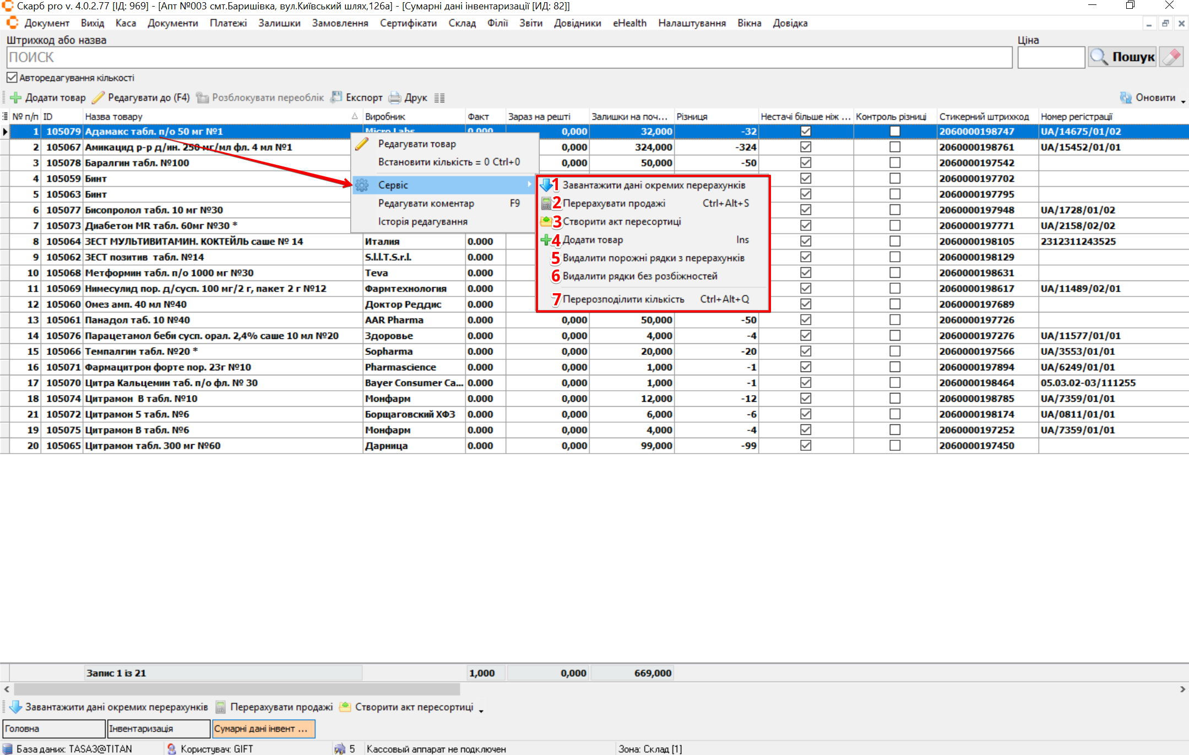1189x755 pixels.
Task: Expand the Сервіс submenu arrow
Action: pyautogui.click(x=529, y=185)
